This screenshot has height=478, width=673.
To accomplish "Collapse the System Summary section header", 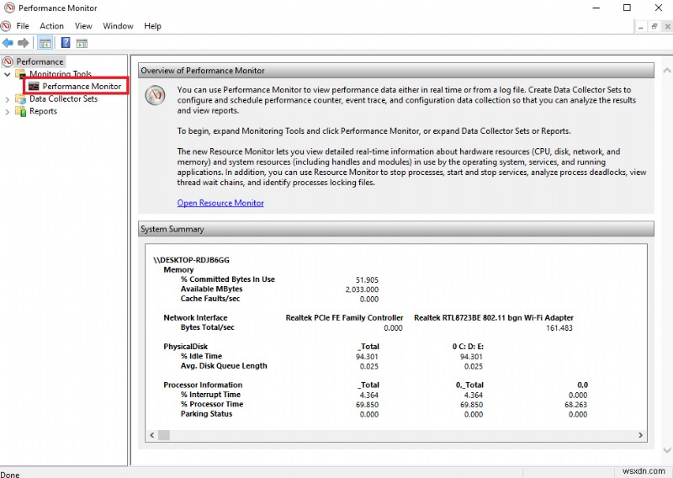I will 395,229.
